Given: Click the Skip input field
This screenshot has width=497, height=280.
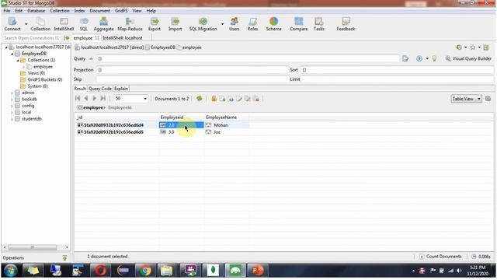Looking at the screenshot, I should click(x=192, y=79).
